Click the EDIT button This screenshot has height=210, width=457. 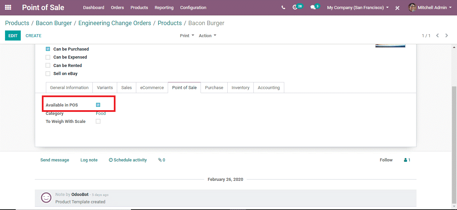coord(13,36)
